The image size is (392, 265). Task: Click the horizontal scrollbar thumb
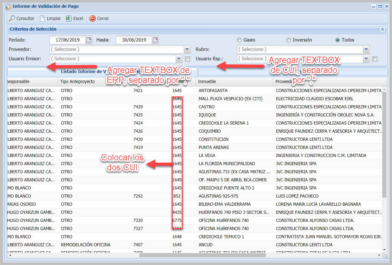[x=202, y=255]
